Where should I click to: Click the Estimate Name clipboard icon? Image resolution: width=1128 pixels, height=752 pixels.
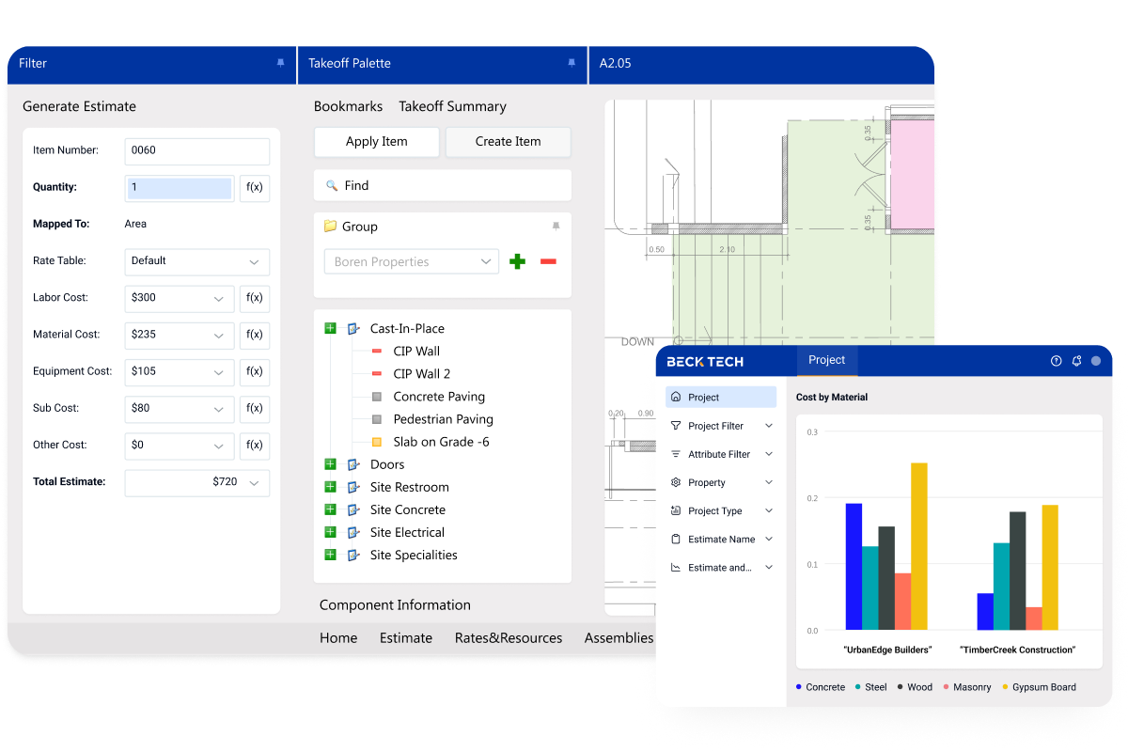[676, 540]
